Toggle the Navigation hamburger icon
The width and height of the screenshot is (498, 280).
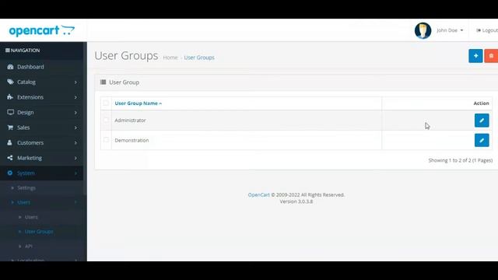[x=8, y=50]
